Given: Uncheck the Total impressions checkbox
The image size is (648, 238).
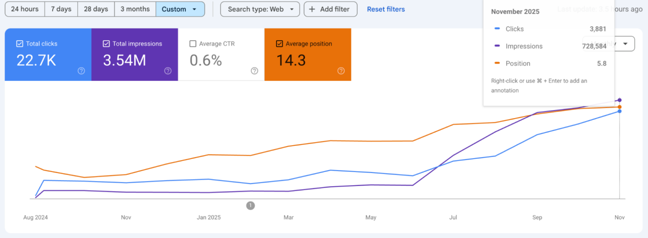Looking at the screenshot, I should pyautogui.click(x=106, y=44).
